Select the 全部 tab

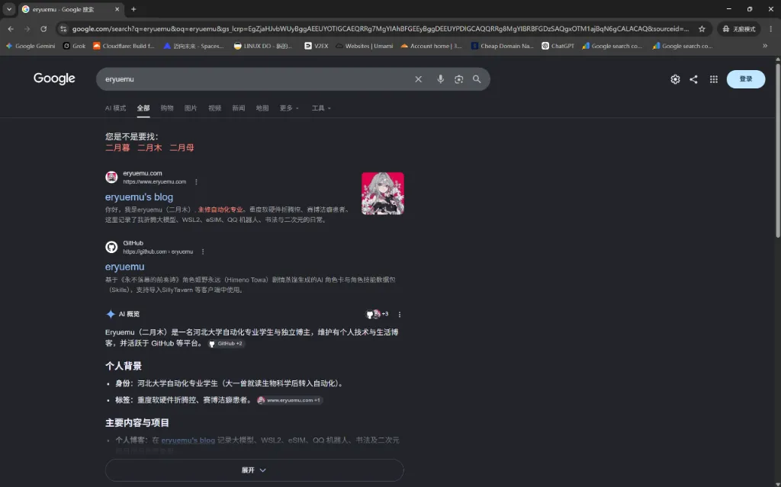tap(143, 108)
